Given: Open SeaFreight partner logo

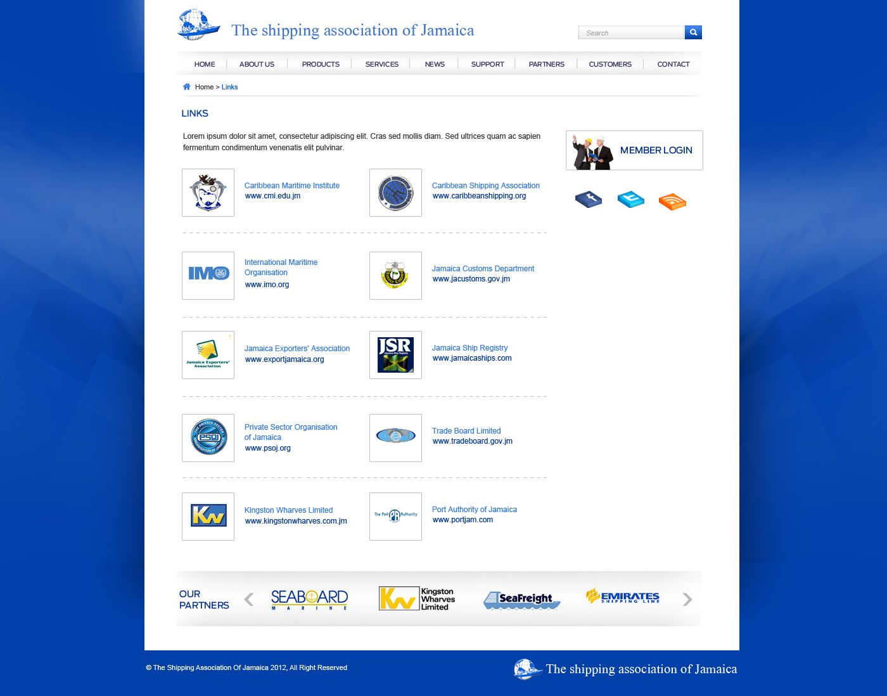Looking at the screenshot, I should click(x=521, y=600).
